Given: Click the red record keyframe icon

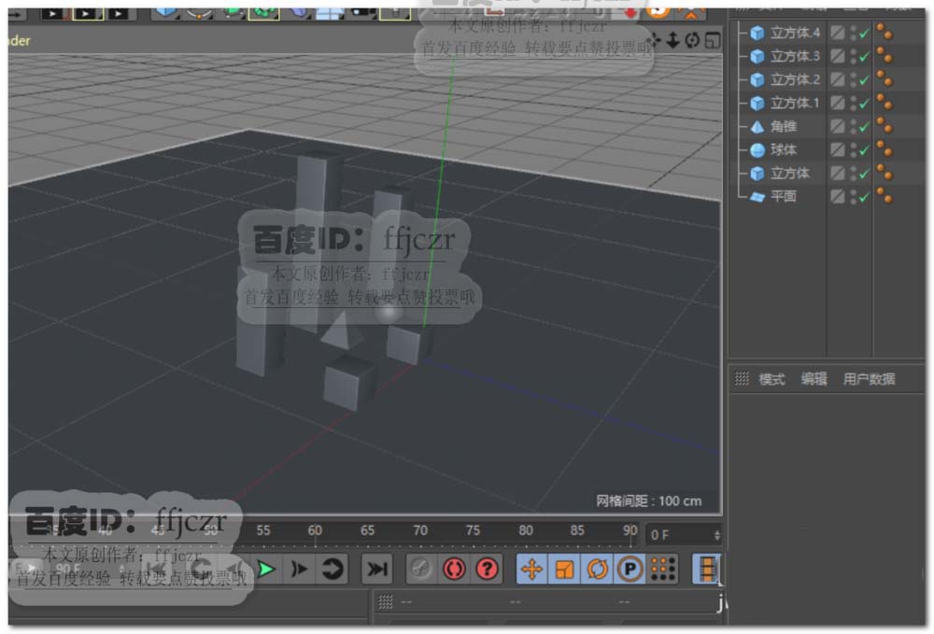Looking at the screenshot, I should (454, 569).
